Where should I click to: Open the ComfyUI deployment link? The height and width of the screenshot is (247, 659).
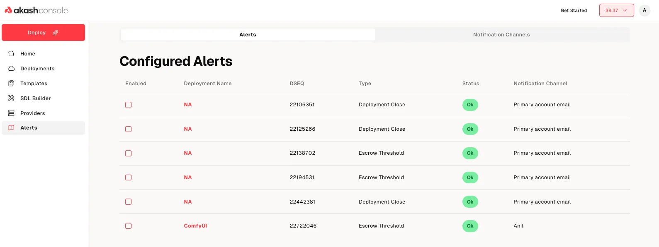pos(195,226)
